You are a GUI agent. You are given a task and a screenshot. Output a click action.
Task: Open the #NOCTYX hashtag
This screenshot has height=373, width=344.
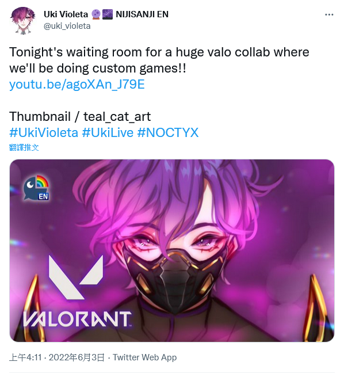(x=168, y=132)
